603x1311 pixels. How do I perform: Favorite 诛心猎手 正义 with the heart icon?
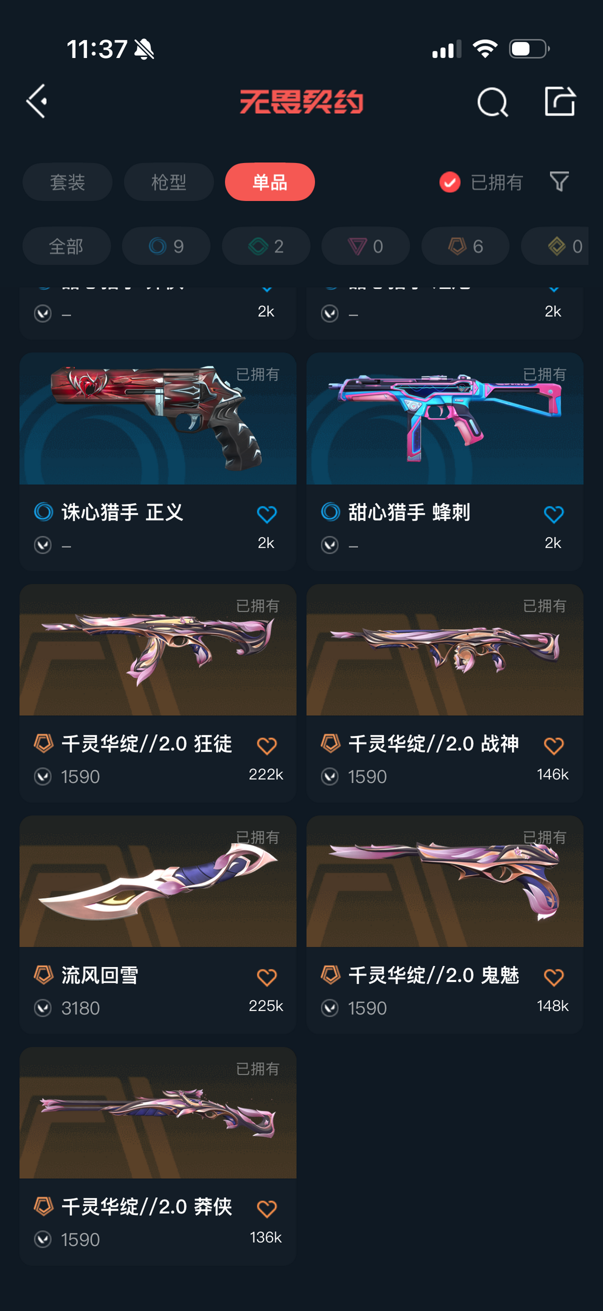(267, 514)
